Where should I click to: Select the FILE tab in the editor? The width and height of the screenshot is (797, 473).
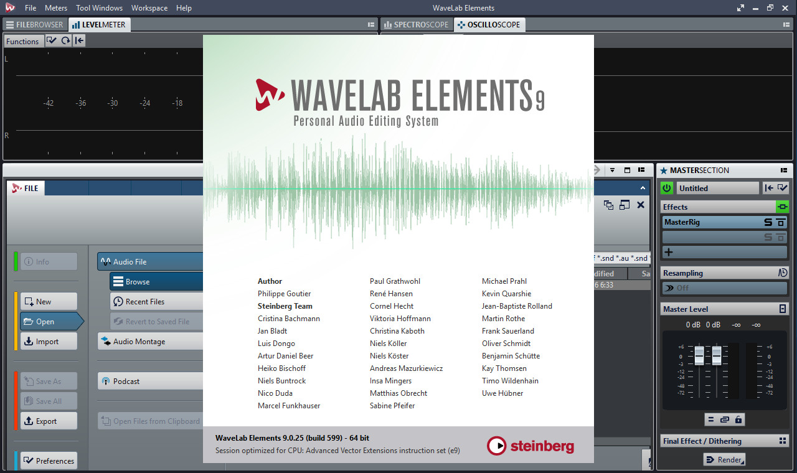click(26, 188)
